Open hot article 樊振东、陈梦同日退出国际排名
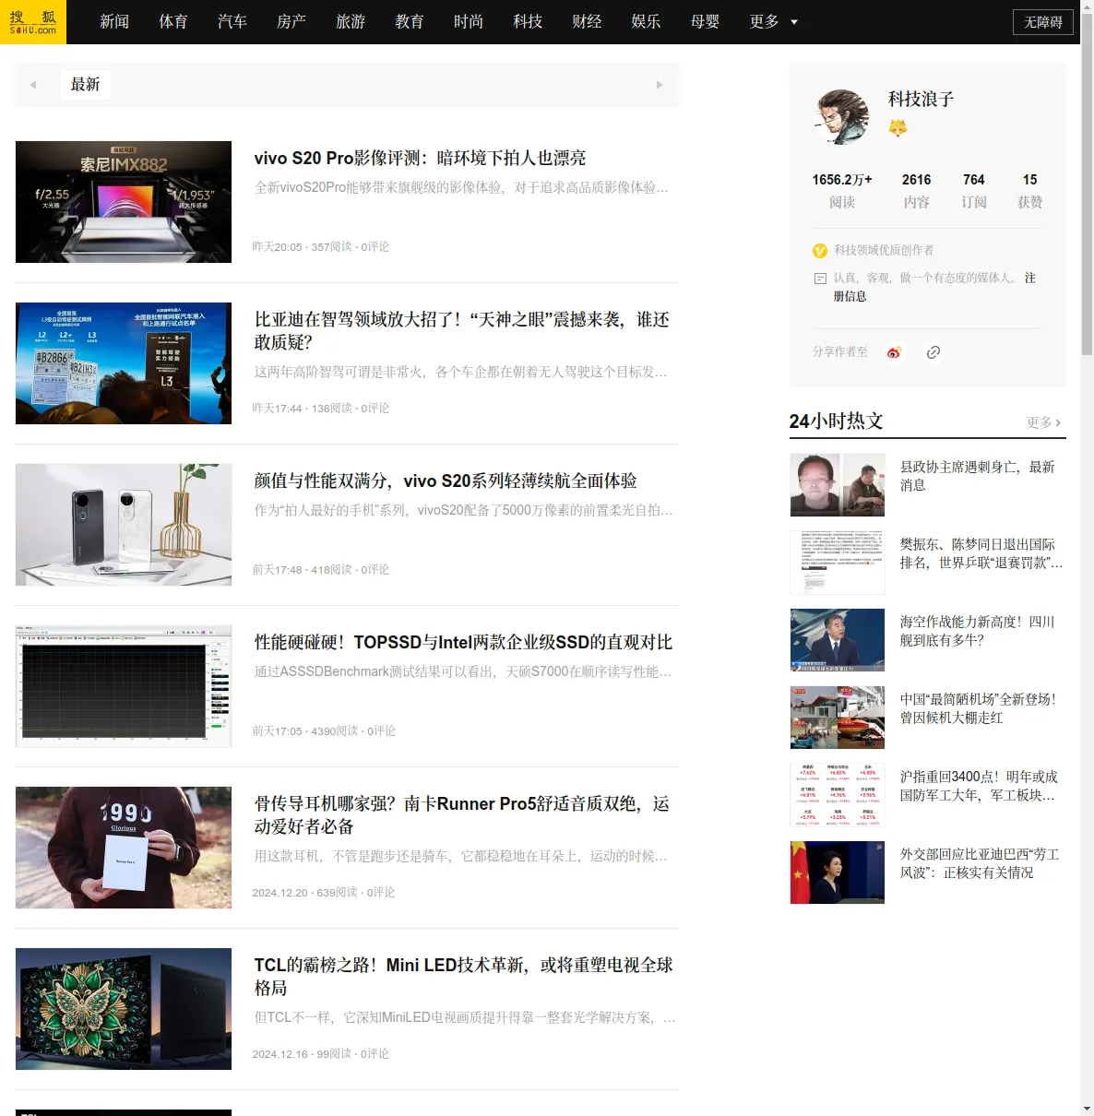 click(981, 553)
